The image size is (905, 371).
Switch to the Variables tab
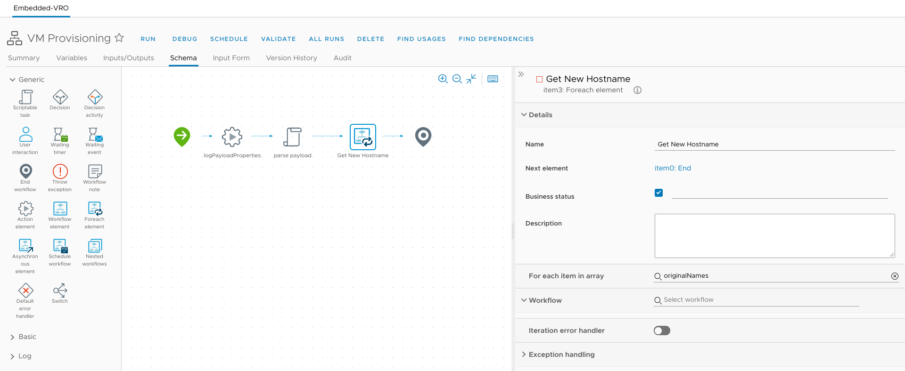tap(72, 58)
